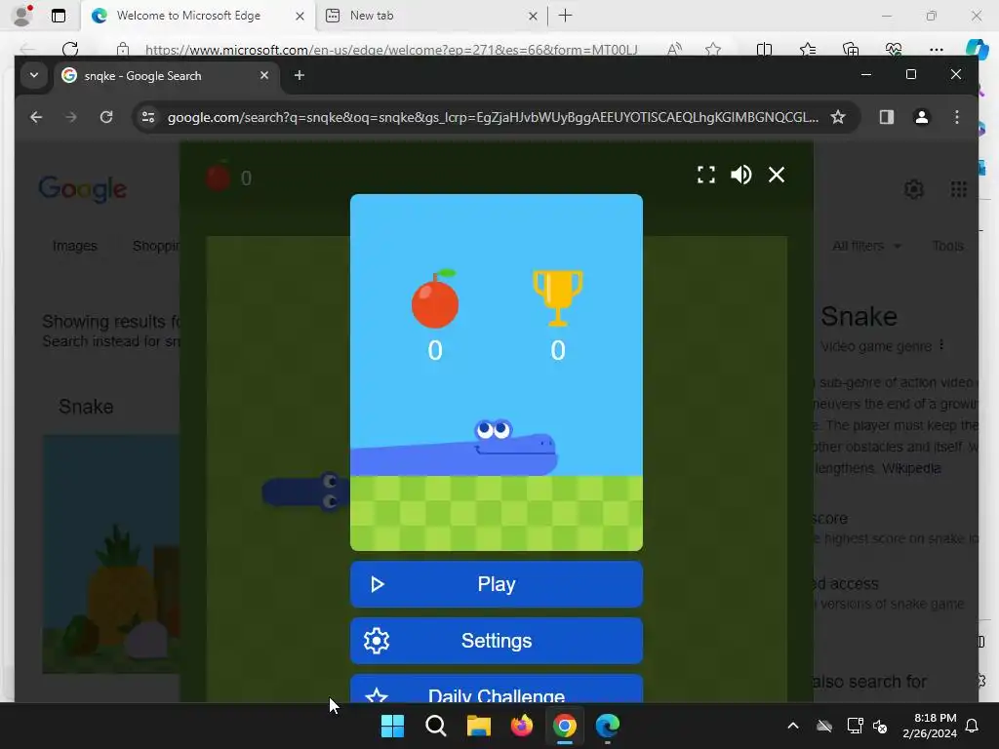The image size is (999, 749).
Task: Launch Firefox from taskbar
Action: tap(522, 726)
